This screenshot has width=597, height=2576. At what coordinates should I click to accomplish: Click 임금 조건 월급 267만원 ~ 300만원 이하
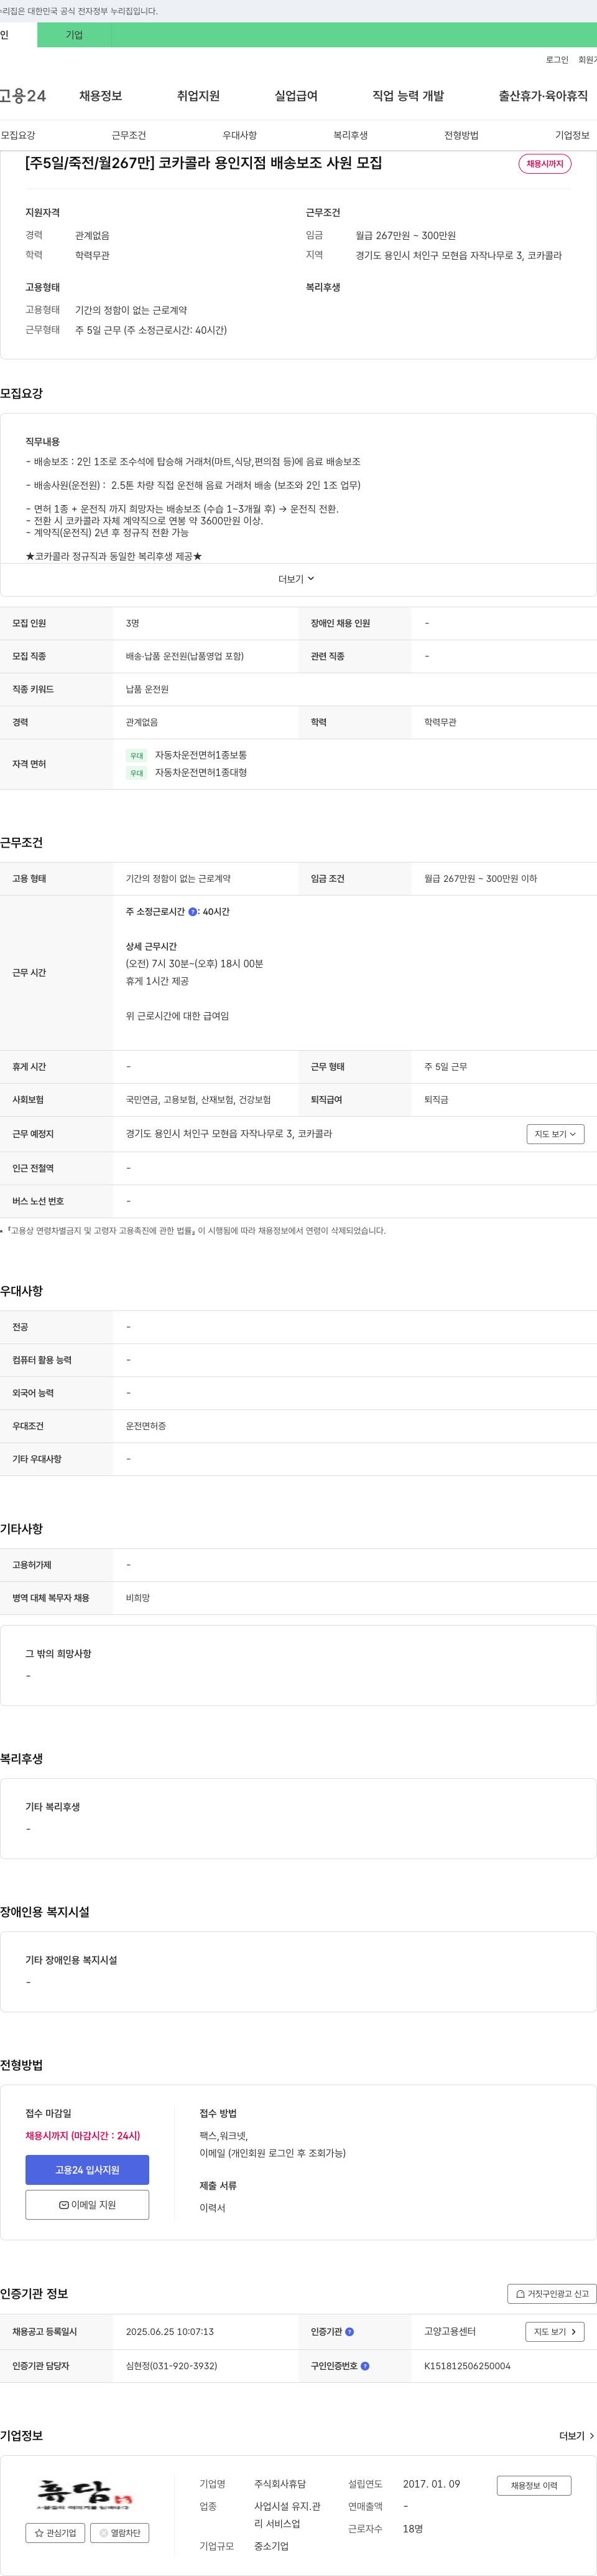480,879
